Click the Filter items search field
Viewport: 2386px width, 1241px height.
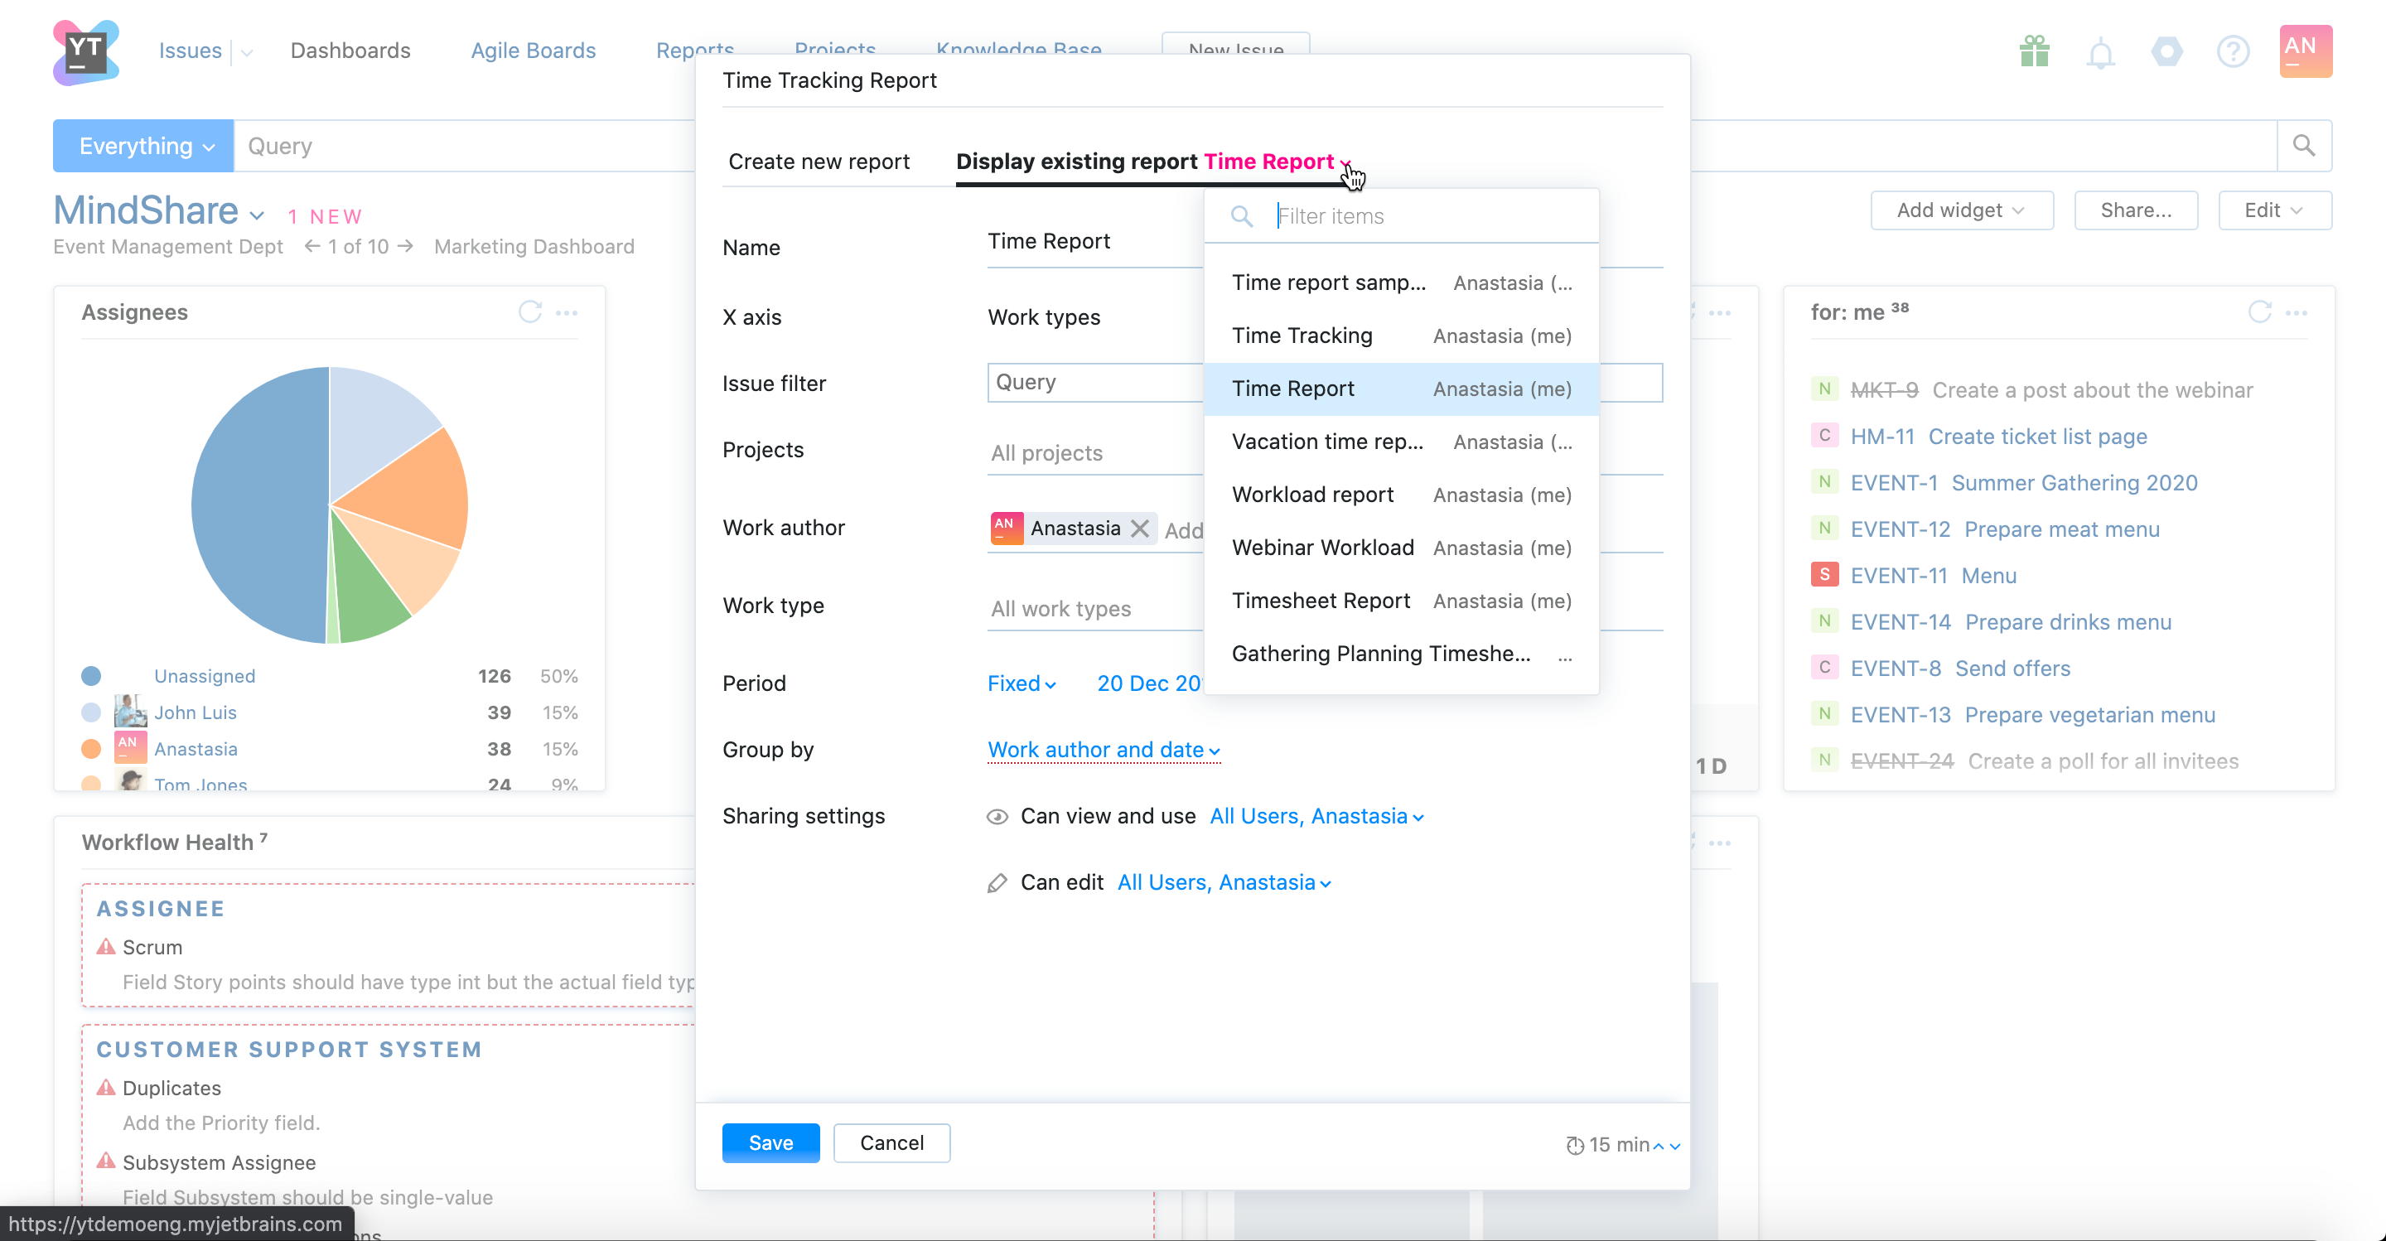(x=1427, y=217)
